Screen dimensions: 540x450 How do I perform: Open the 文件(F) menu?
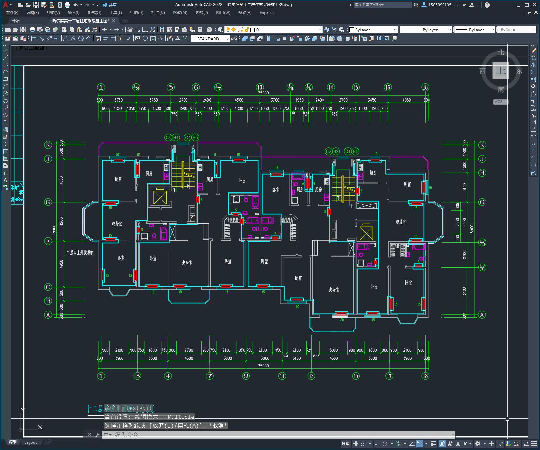12,13
